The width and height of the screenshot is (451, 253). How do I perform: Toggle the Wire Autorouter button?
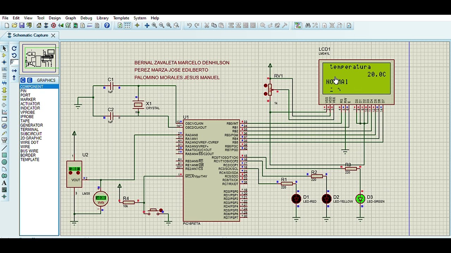[298, 25]
